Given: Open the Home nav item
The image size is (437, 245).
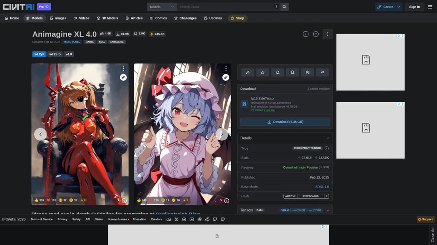Looking at the screenshot, I should click(12, 18).
